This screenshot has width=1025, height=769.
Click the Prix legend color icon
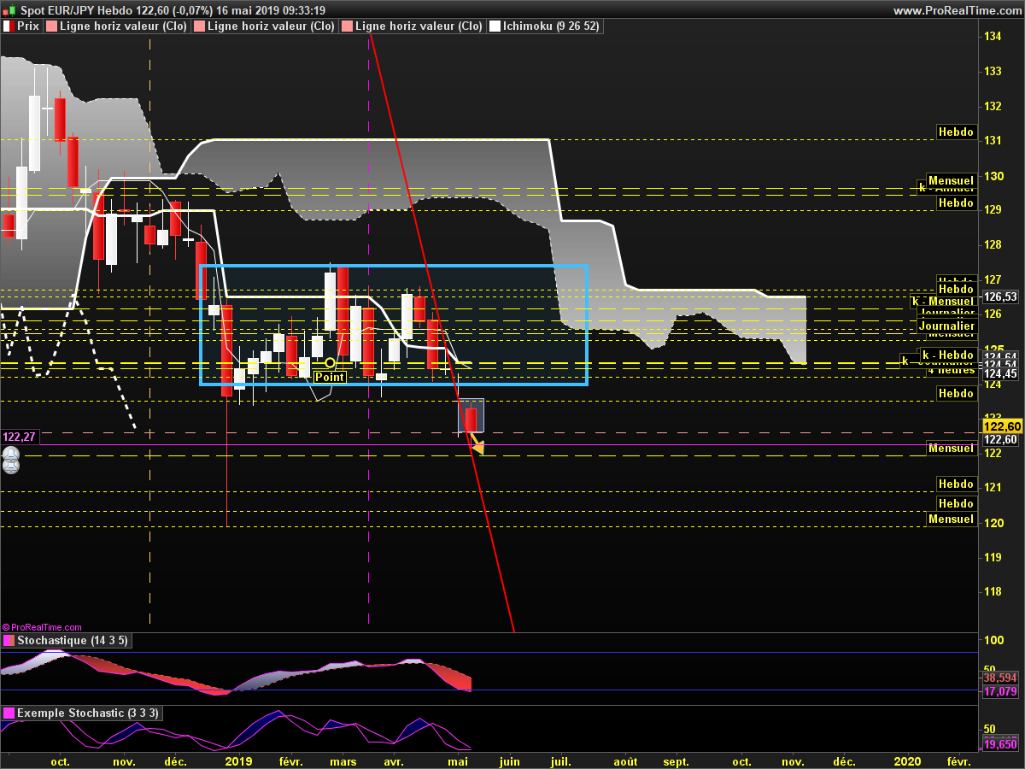(9, 26)
